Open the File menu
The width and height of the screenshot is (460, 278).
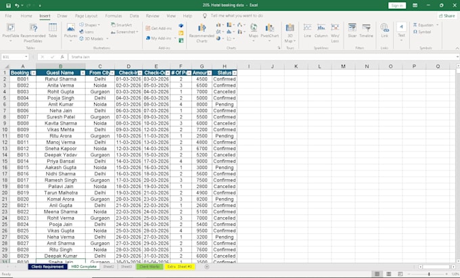coord(8,16)
